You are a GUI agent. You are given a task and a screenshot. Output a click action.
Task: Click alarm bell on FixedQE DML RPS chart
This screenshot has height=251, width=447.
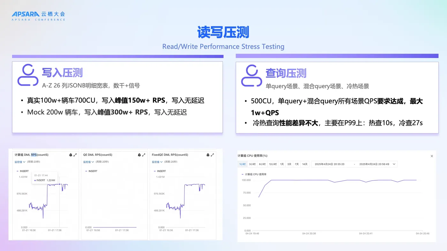pyautogui.click(x=208, y=155)
